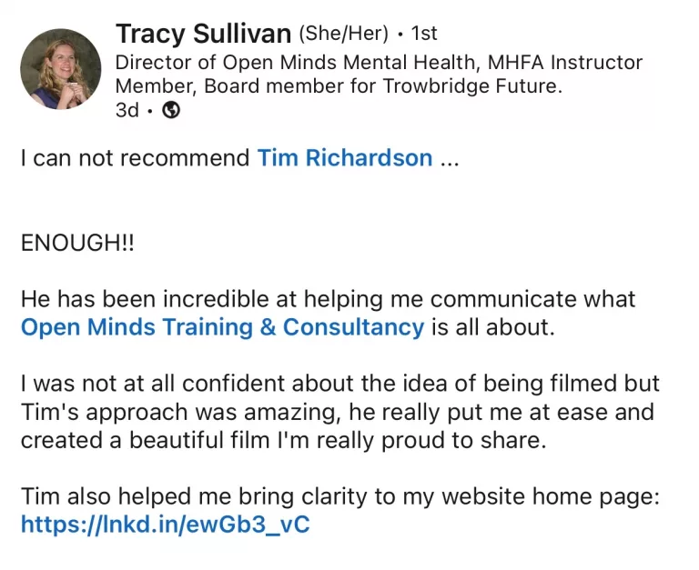699x570 pixels.
Task: Click the 'is all about.' text
Action: point(492,327)
